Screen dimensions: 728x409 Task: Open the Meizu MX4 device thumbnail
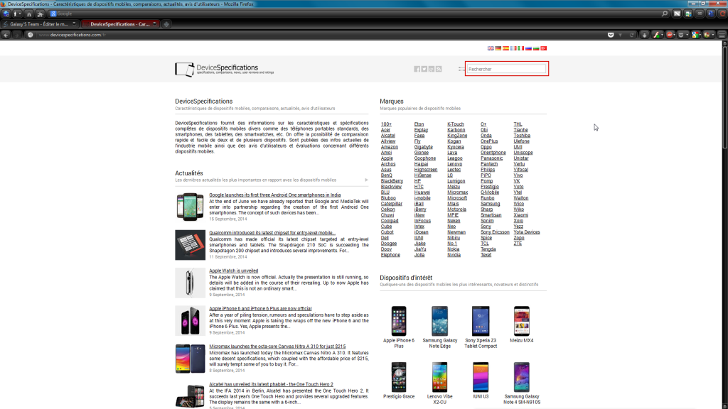521,321
